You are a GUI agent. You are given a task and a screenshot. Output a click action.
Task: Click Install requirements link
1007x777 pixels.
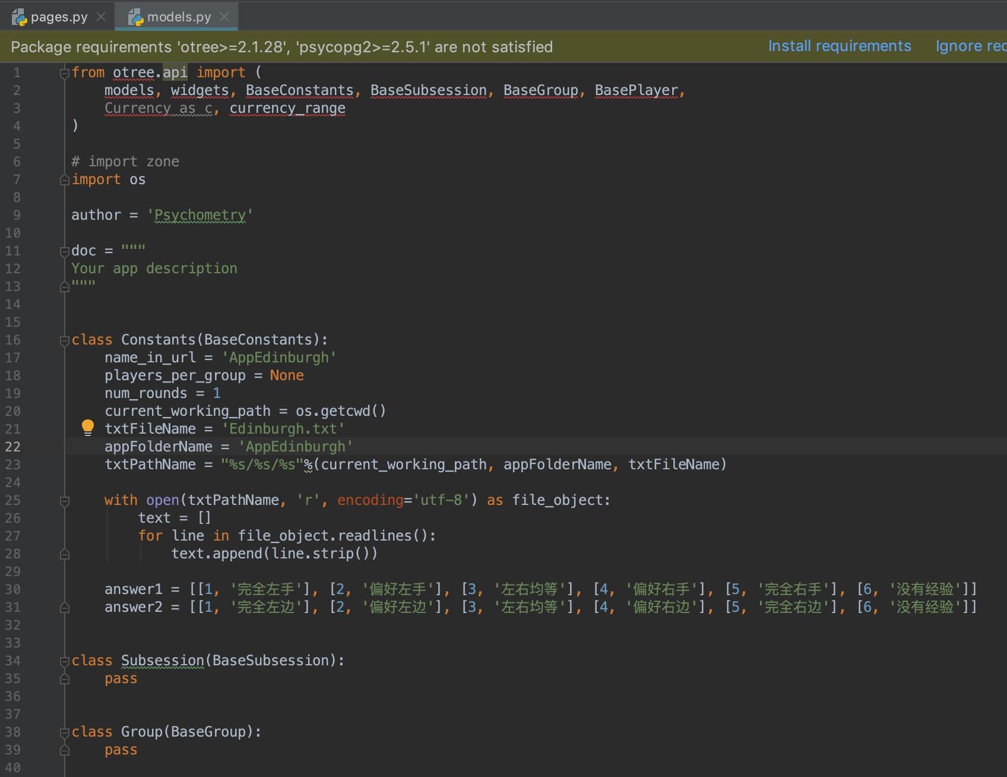(839, 46)
